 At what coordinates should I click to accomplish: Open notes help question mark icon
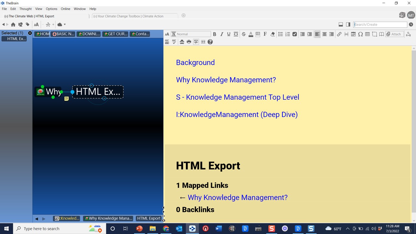coord(210,42)
